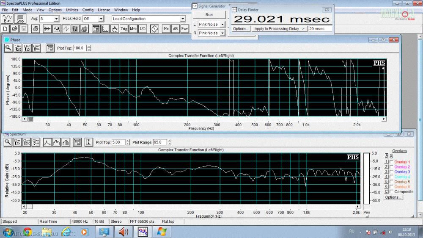Start the analyzer with the Run icon
This screenshot has width=423, height=238.
click(x=7, y=19)
